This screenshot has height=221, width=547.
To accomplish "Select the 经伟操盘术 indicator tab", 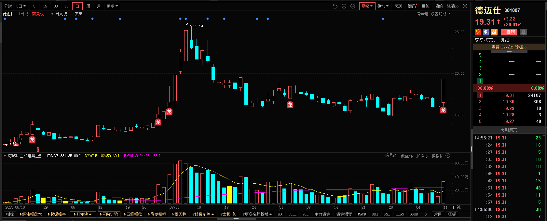I will point(31,214).
